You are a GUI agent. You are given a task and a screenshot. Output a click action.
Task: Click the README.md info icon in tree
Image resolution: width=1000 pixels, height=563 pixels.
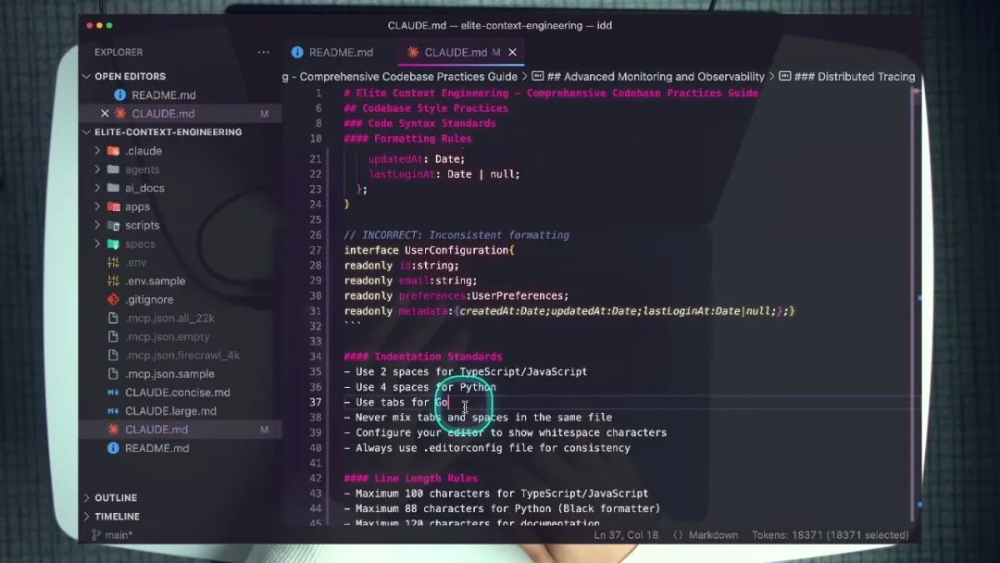tap(114, 447)
